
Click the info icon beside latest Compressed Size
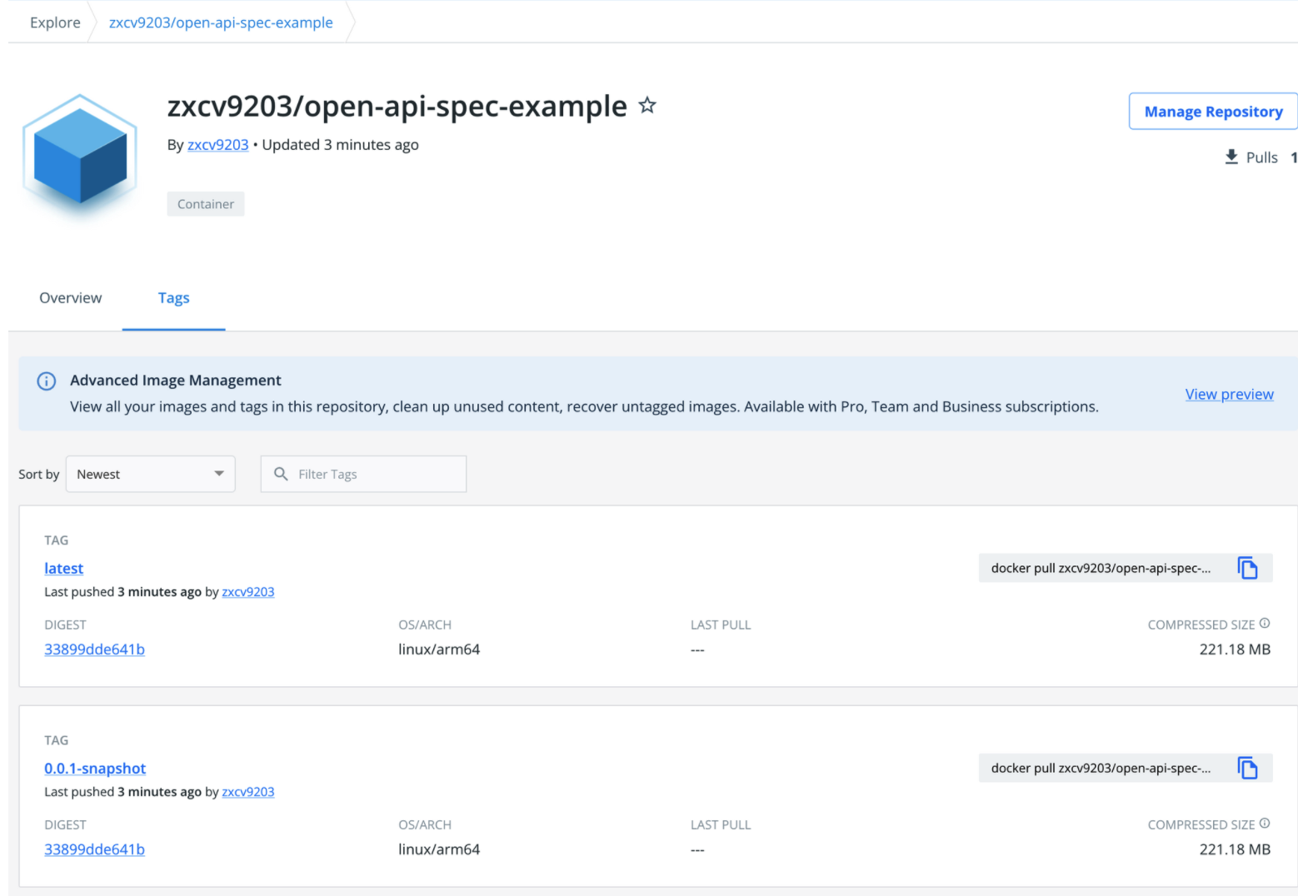click(x=1265, y=623)
